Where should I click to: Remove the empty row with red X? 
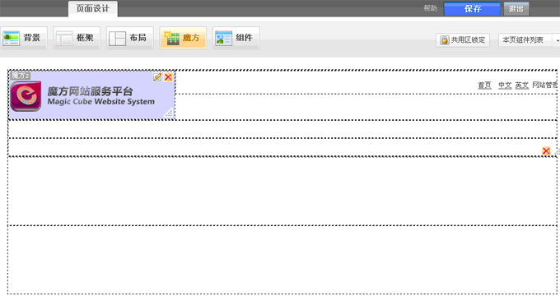point(546,150)
